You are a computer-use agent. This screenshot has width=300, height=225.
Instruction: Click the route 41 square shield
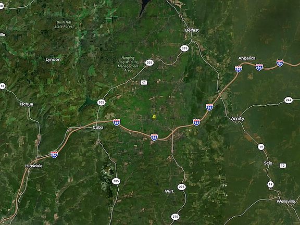point(144,83)
